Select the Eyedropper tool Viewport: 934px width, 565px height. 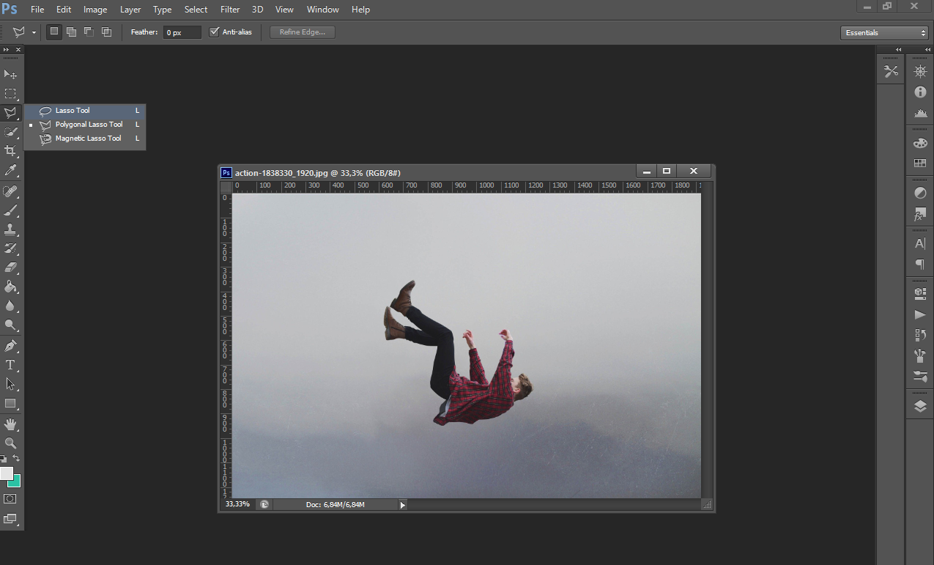(x=10, y=170)
